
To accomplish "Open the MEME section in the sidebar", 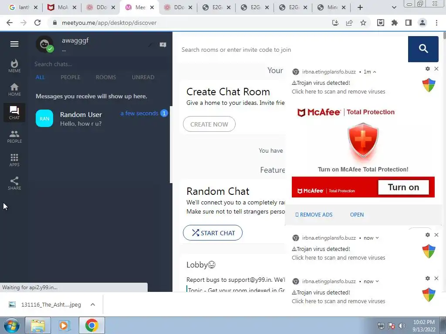I will pyautogui.click(x=14, y=66).
